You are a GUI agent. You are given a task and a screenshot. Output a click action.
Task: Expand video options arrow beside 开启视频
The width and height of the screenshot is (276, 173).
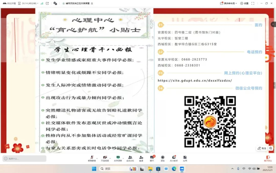tap(110, 158)
